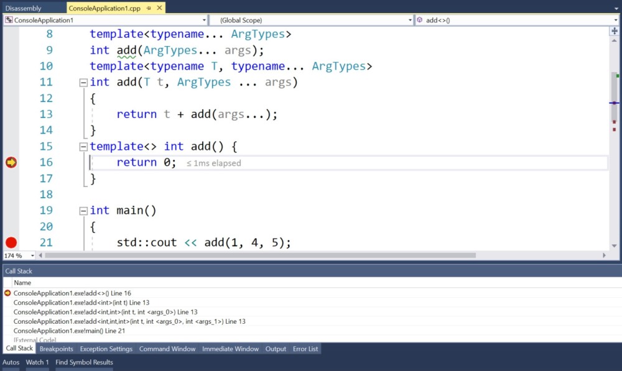
Task: Remove the red breakpoint on line 21
Action: pyautogui.click(x=11, y=242)
